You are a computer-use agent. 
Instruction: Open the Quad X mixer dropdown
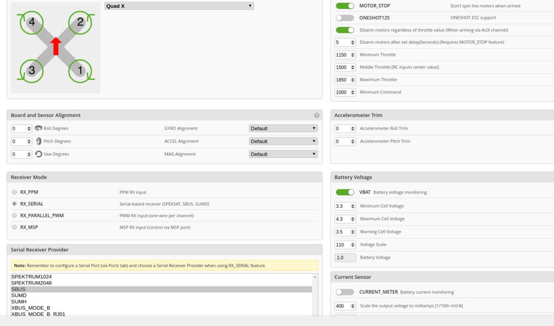(179, 6)
